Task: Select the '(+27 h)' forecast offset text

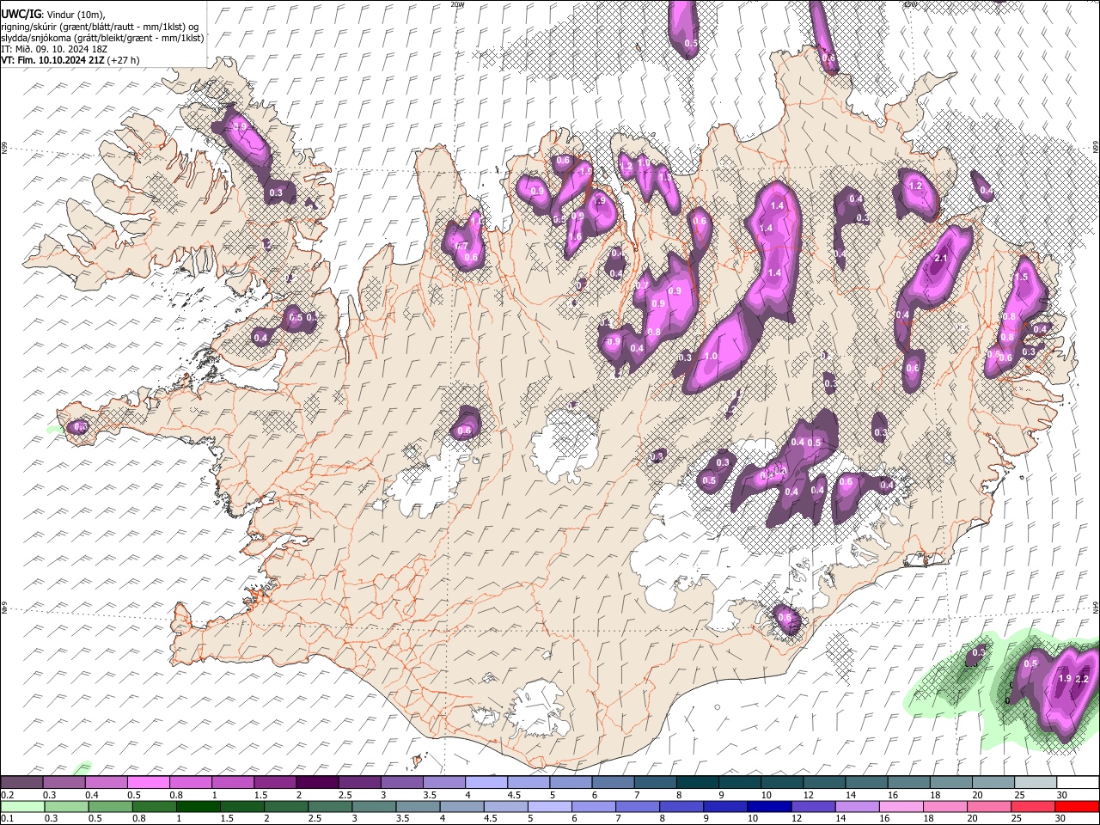Action: (125, 60)
